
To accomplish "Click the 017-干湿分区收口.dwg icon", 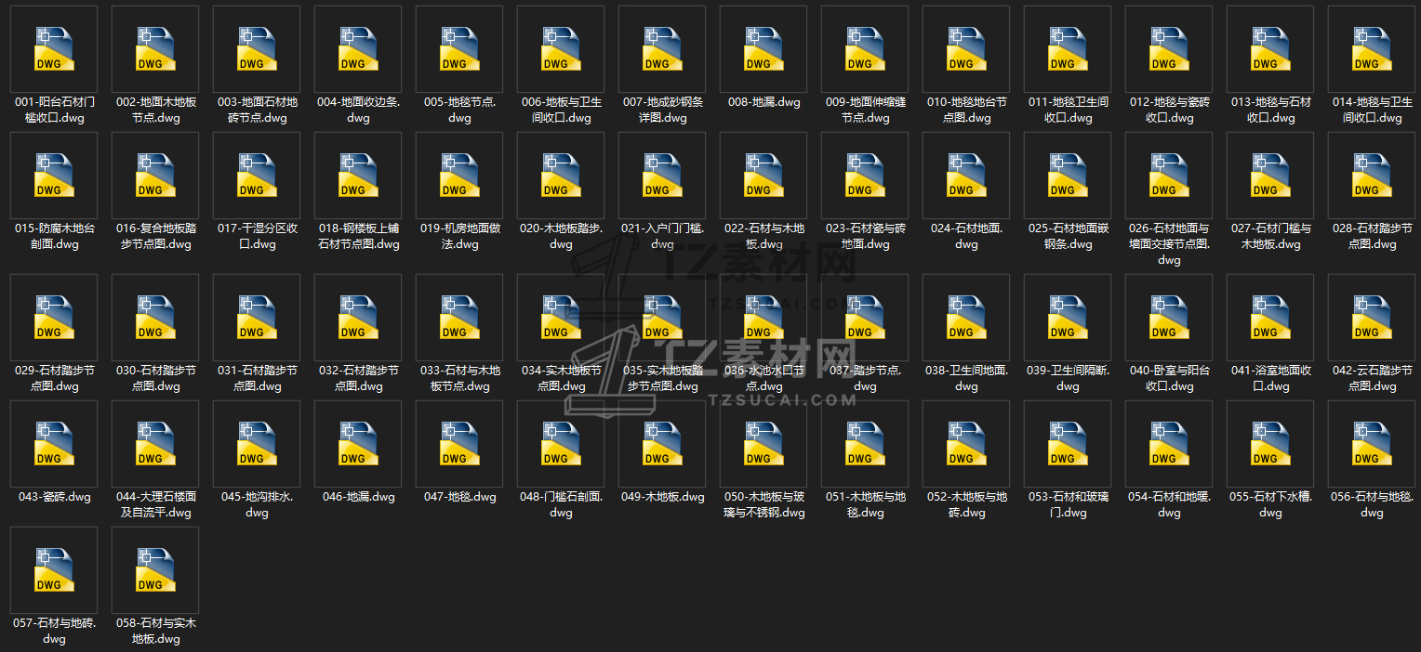I will (x=257, y=176).
